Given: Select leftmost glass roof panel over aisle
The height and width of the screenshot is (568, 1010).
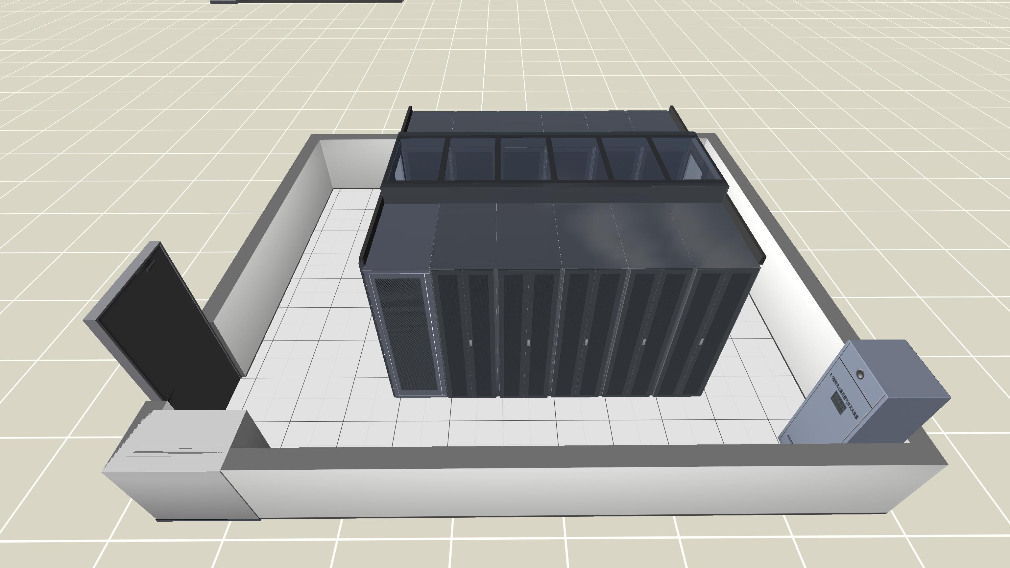Looking at the screenshot, I should coord(420,159).
